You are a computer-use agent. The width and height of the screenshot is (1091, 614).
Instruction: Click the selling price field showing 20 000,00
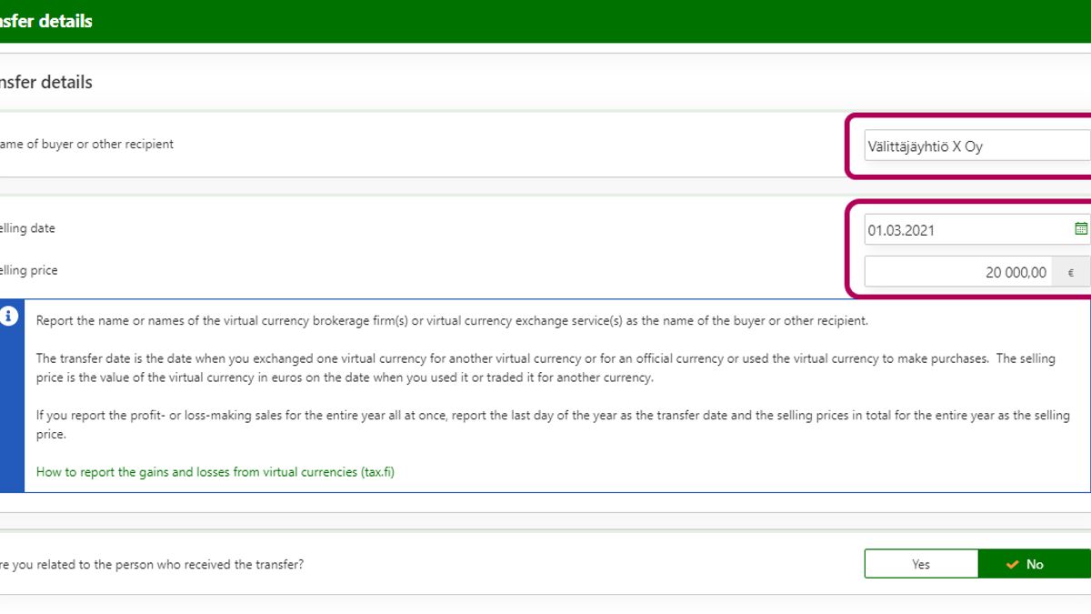click(957, 272)
